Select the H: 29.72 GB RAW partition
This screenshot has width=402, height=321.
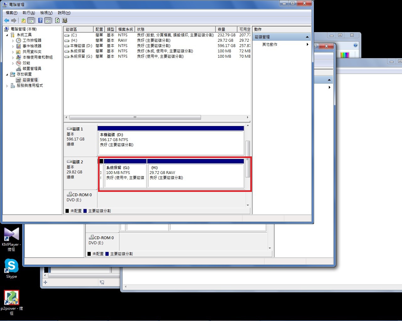(195, 175)
